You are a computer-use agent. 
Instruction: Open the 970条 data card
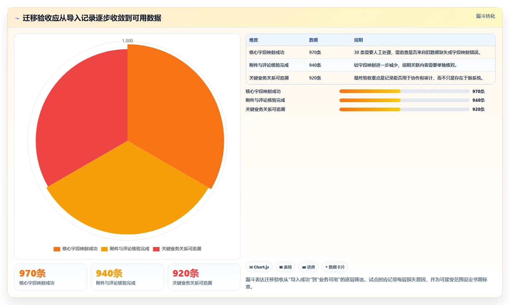coord(51,277)
